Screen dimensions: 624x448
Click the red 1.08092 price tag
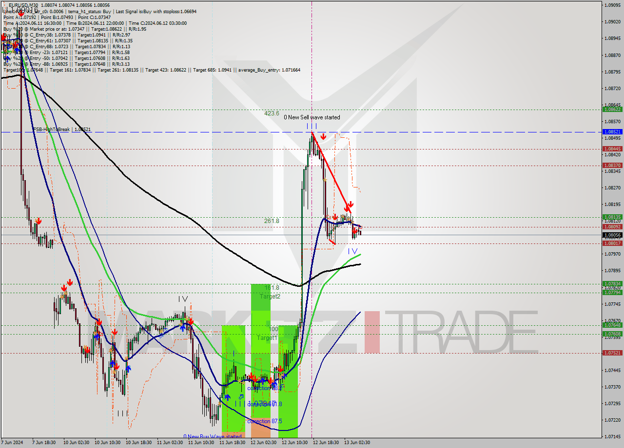612,227
